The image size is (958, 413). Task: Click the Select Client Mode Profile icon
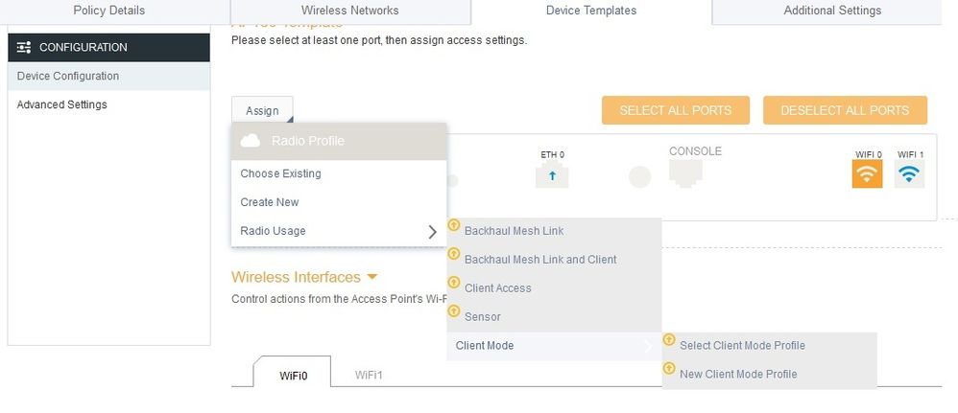(x=669, y=339)
